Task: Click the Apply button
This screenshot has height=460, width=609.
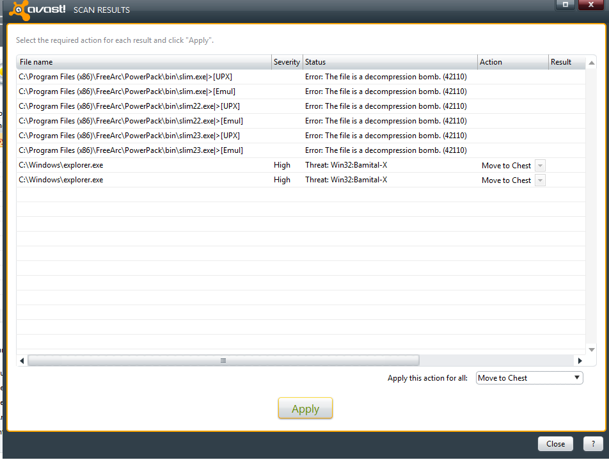Action: click(305, 408)
